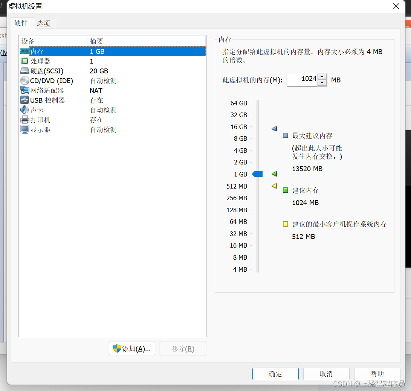Confirm settings with 确定 button
Image resolution: width=411 pixels, height=391 pixels.
pos(275,374)
